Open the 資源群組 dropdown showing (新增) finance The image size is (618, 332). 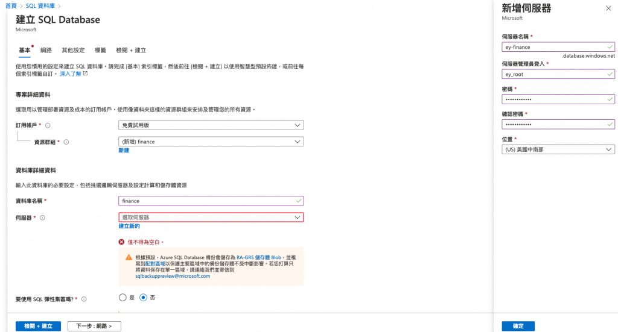click(x=211, y=142)
